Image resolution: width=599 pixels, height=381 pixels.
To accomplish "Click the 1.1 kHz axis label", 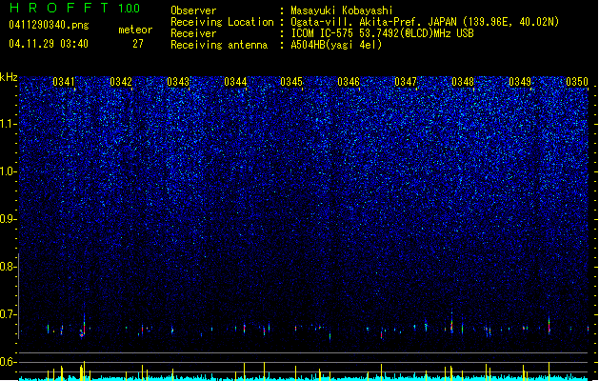I will coord(9,124).
